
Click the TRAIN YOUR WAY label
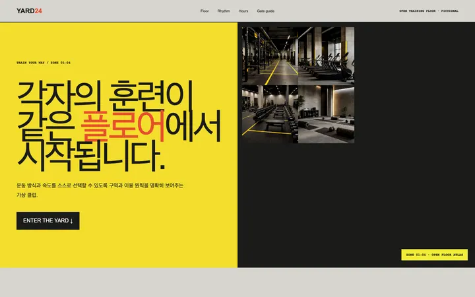coord(44,63)
